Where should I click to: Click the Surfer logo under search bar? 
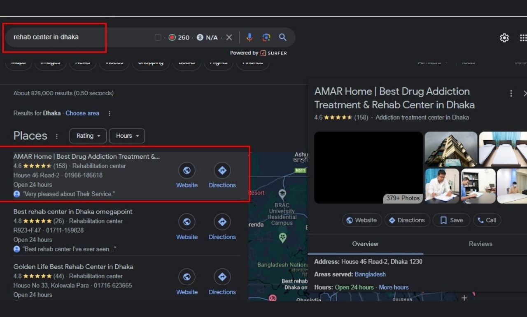click(x=273, y=53)
